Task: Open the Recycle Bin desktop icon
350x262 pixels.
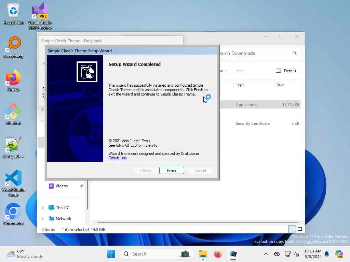Action: click(13, 14)
